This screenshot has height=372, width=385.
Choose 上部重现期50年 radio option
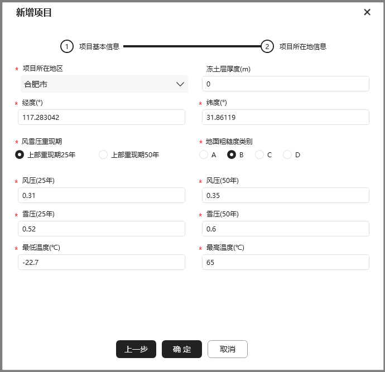pyautogui.click(x=103, y=154)
